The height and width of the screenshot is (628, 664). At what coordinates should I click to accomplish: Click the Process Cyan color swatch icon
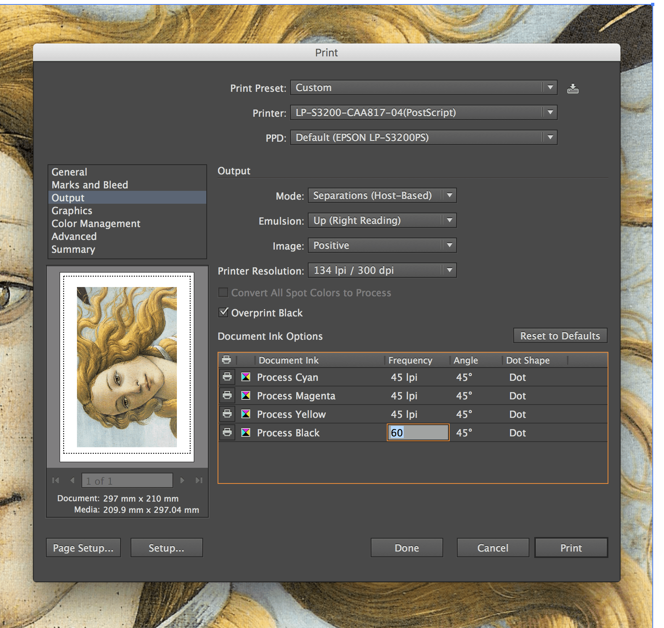click(246, 377)
